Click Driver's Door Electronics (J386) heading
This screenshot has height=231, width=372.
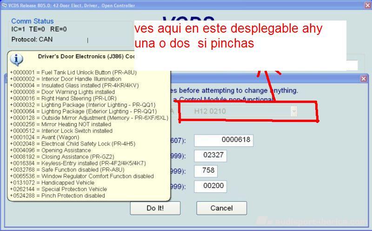tap(86, 56)
